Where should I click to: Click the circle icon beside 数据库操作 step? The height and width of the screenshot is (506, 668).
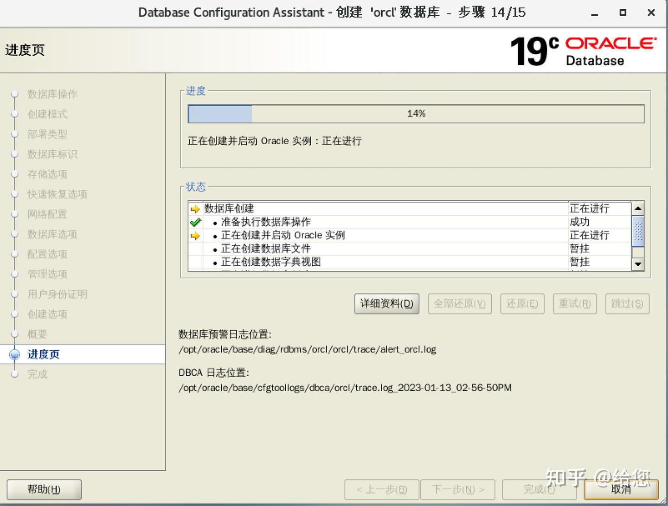(x=14, y=94)
